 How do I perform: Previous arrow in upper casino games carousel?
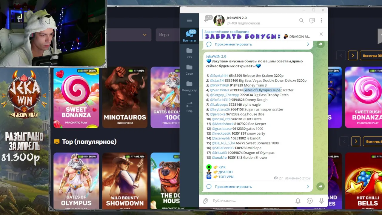pyautogui.click(x=341, y=56)
